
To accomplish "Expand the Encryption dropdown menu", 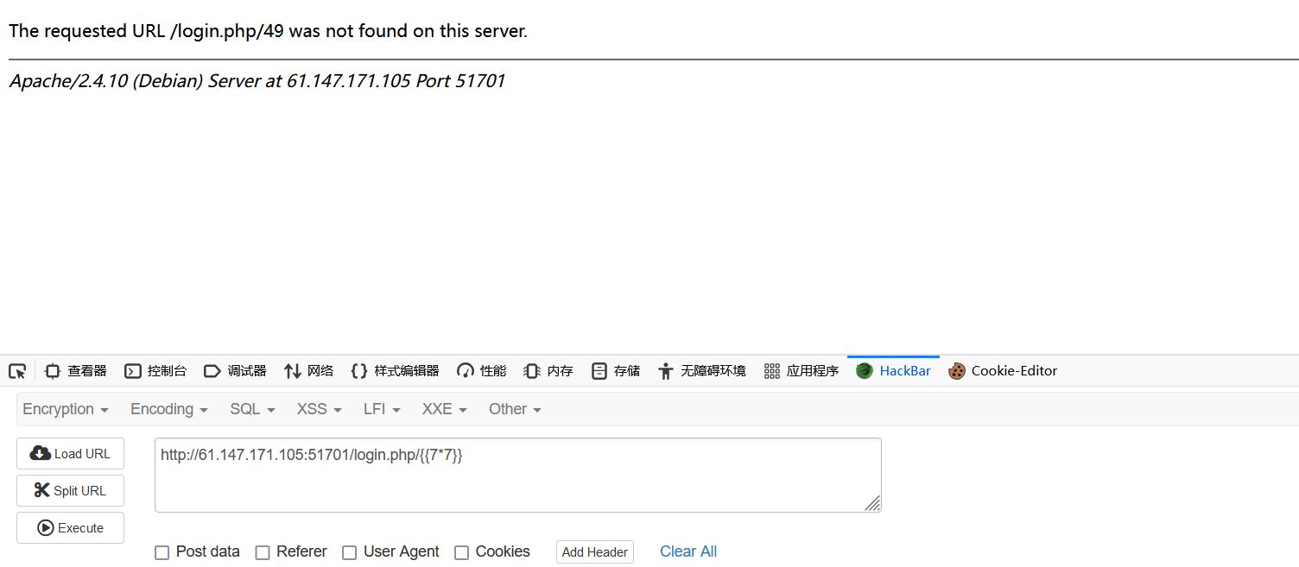I will (x=66, y=409).
